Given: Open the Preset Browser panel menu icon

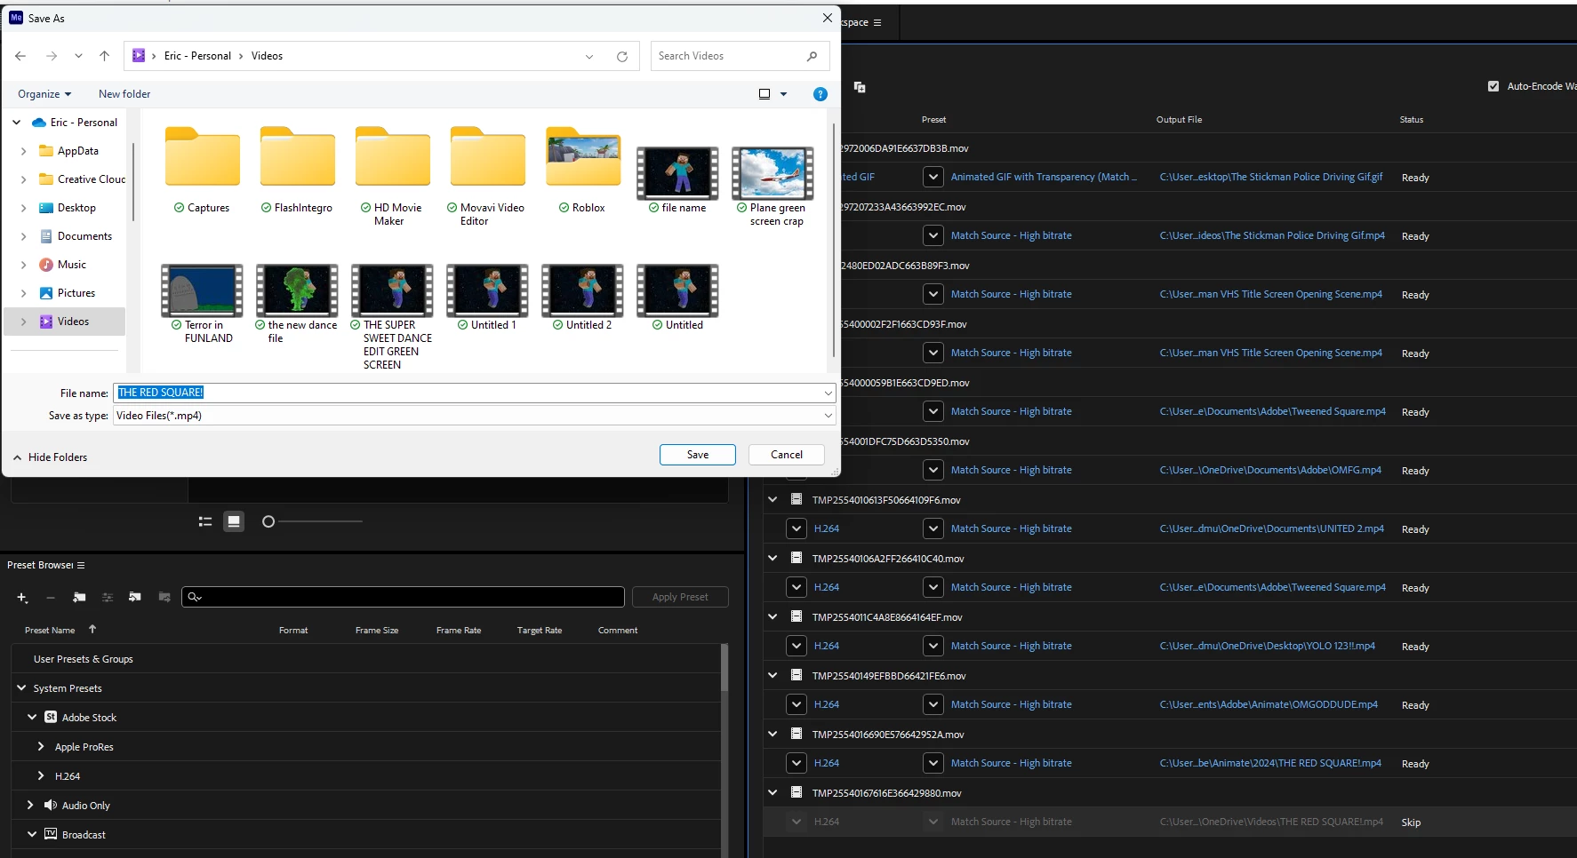Looking at the screenshot, I should pos(81,565).
